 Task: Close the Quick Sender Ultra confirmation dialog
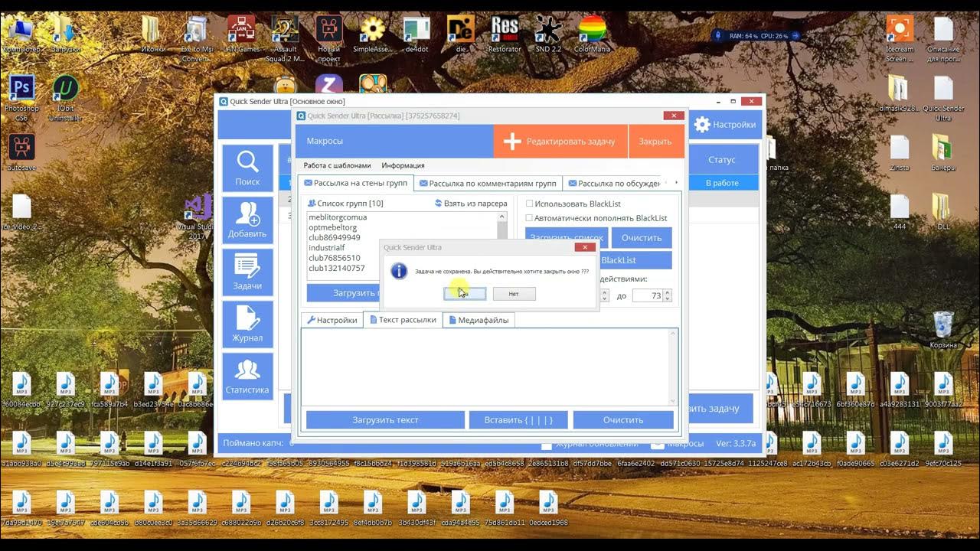point(584,247)
